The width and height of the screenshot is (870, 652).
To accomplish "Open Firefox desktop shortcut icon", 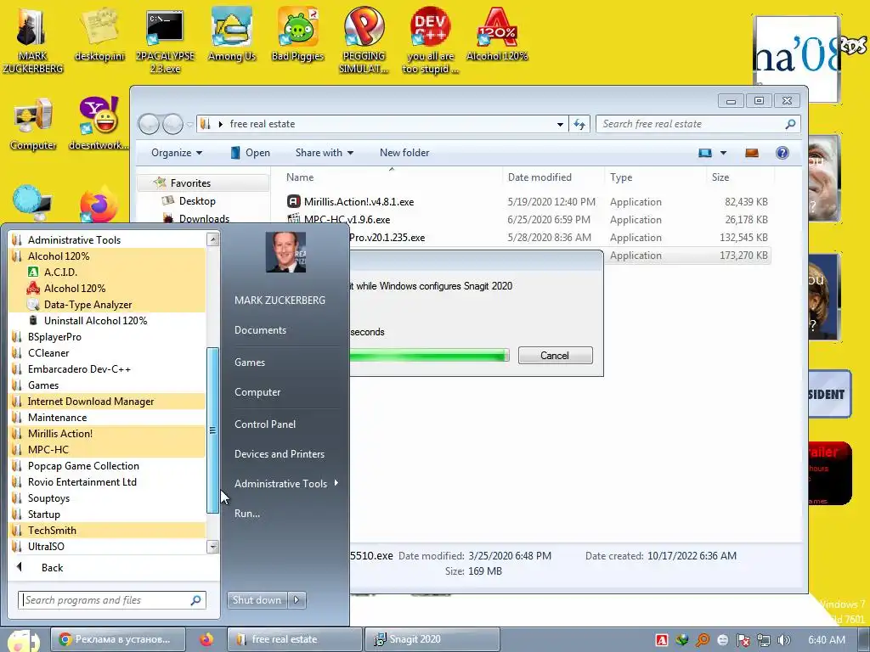I will click(x=99, y=204).
